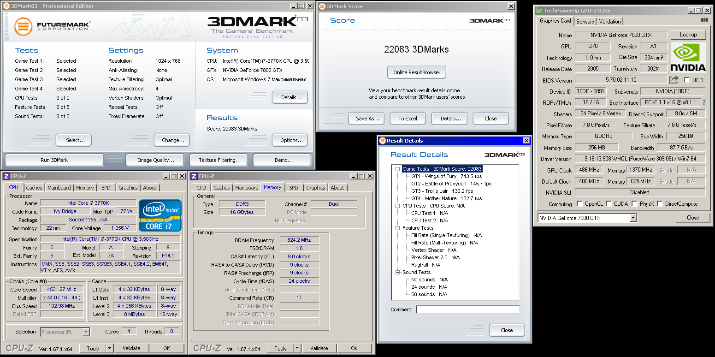Click the Bus Interface question mark icon
Image resolution: width=715 pixels, height=357 pixels.
point(703,102)
